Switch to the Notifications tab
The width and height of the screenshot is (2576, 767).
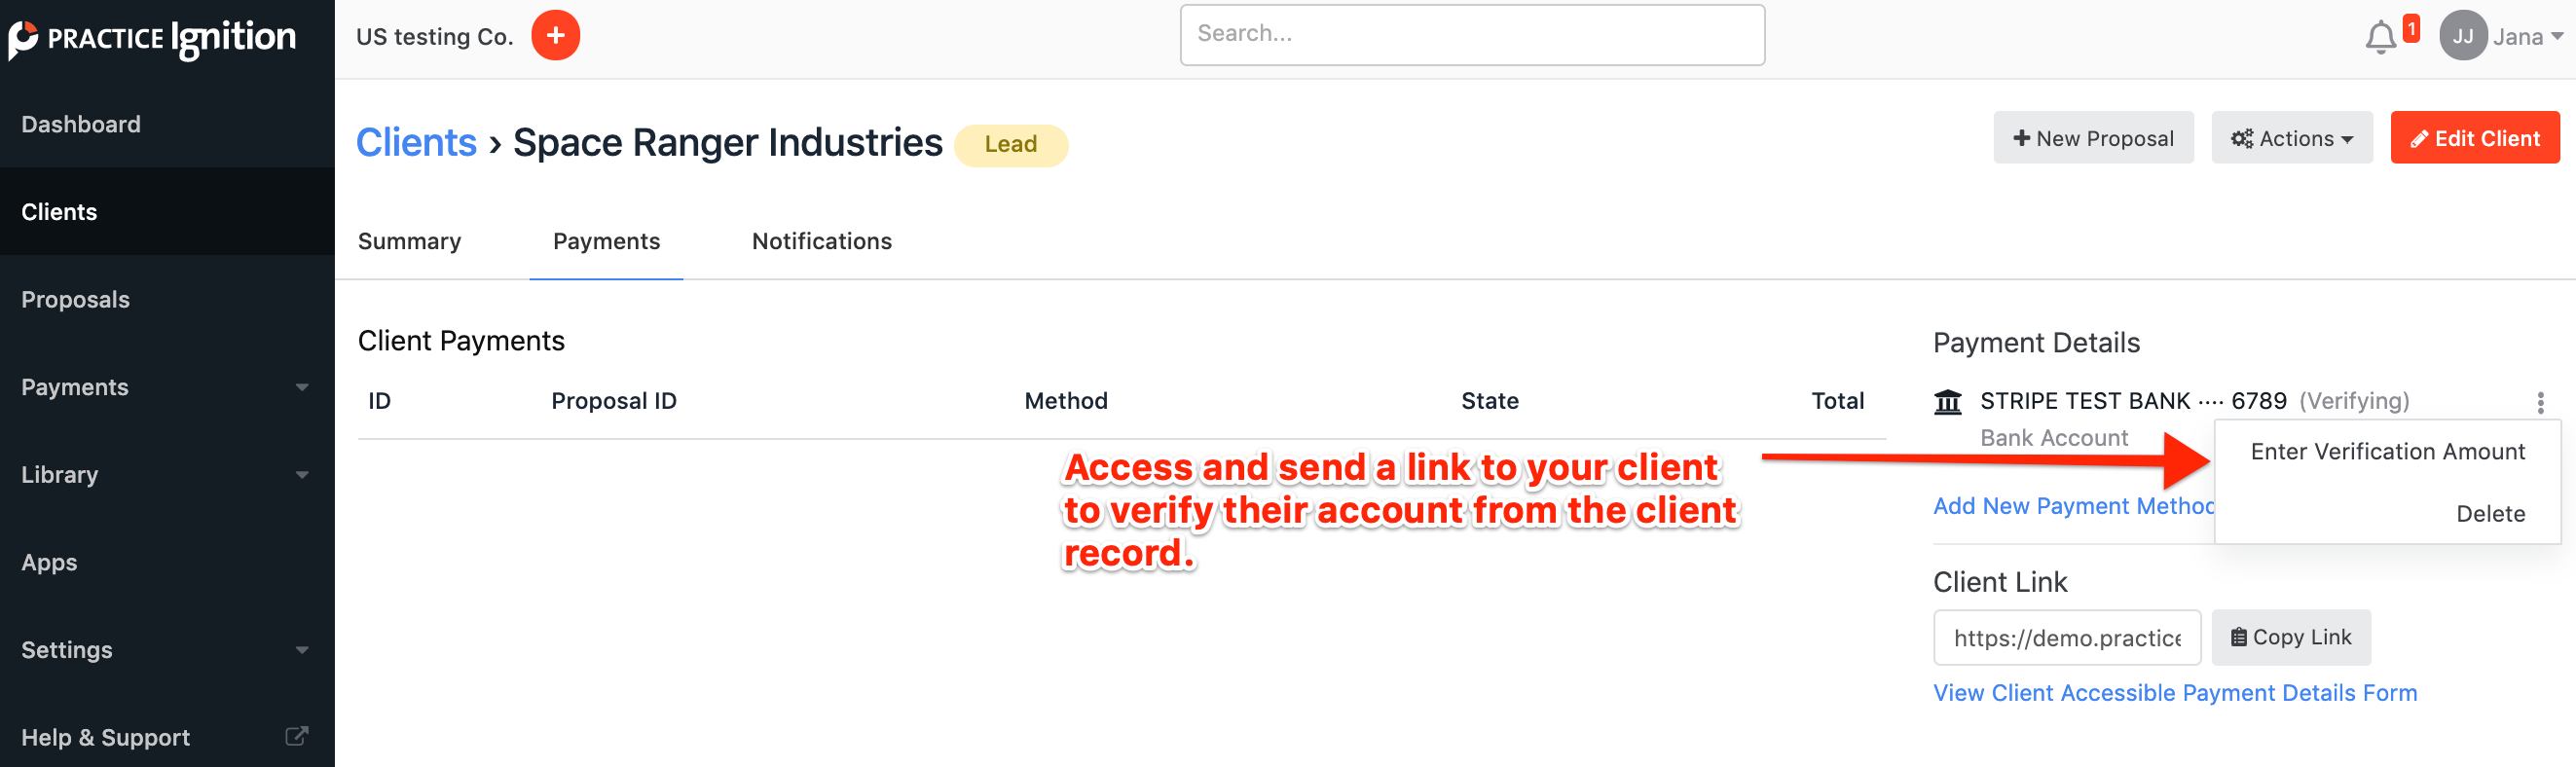click(x=821, y=241)
